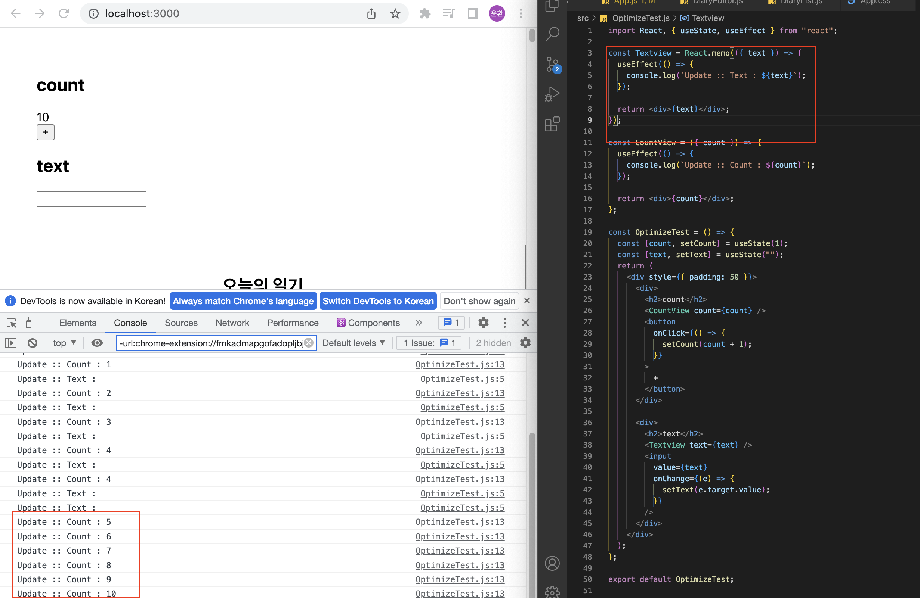Viewport: 920px width, 598px height.
Task: Toggle the console sidebar panel
Action: pyautogui.click(x=11, y=343)
